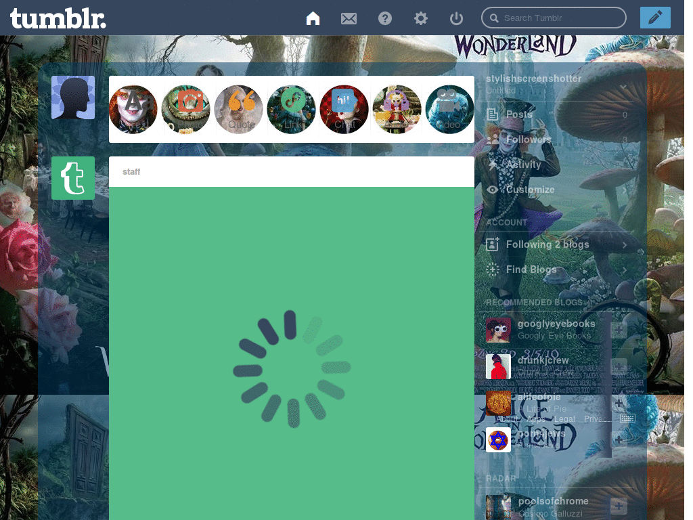The height and width of the screenshot is (520, 693).
Task: Open the inbox envelope icon
Action: [x=349, y=18]
